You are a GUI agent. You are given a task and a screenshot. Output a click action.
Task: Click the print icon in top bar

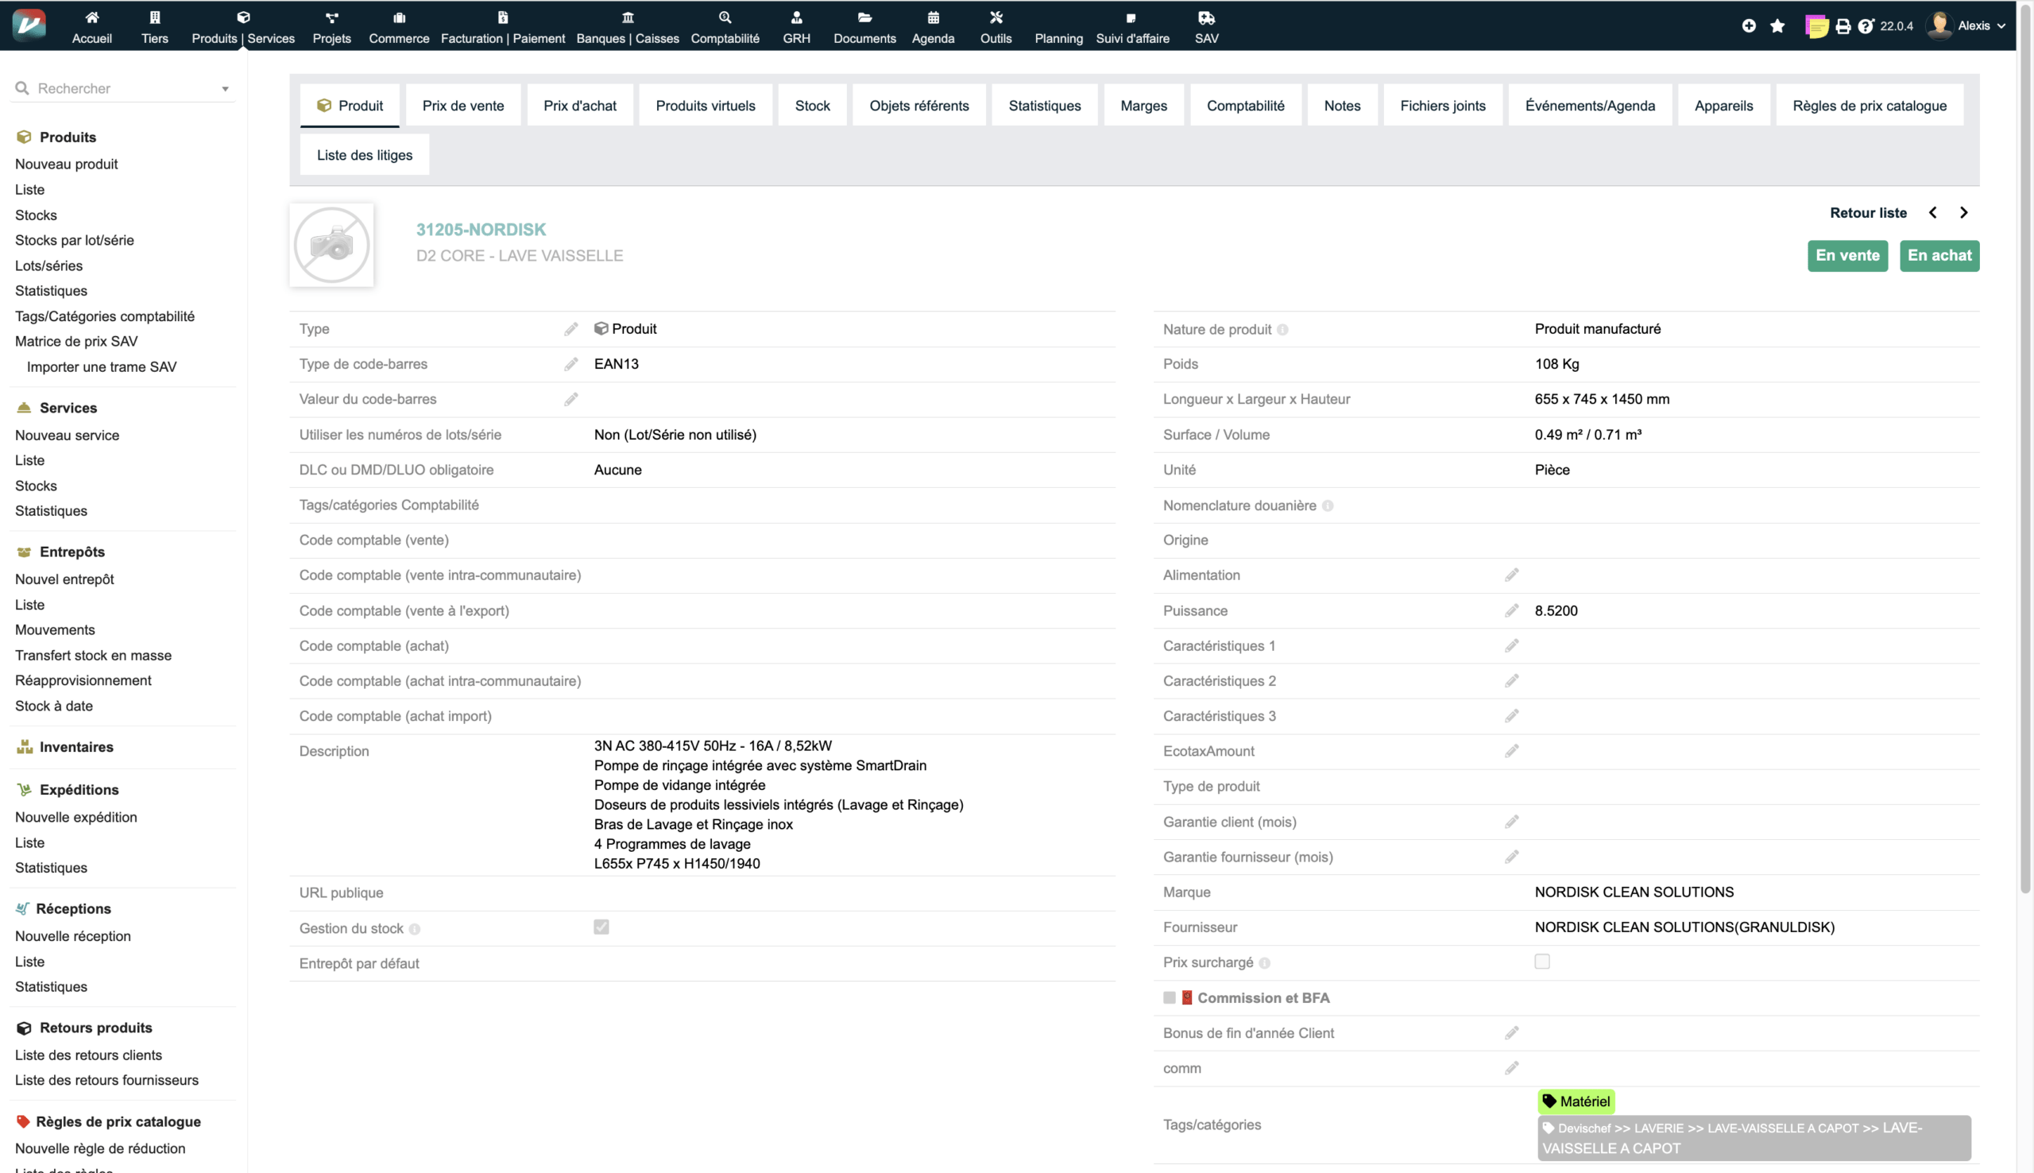(x=1843, y=26)
